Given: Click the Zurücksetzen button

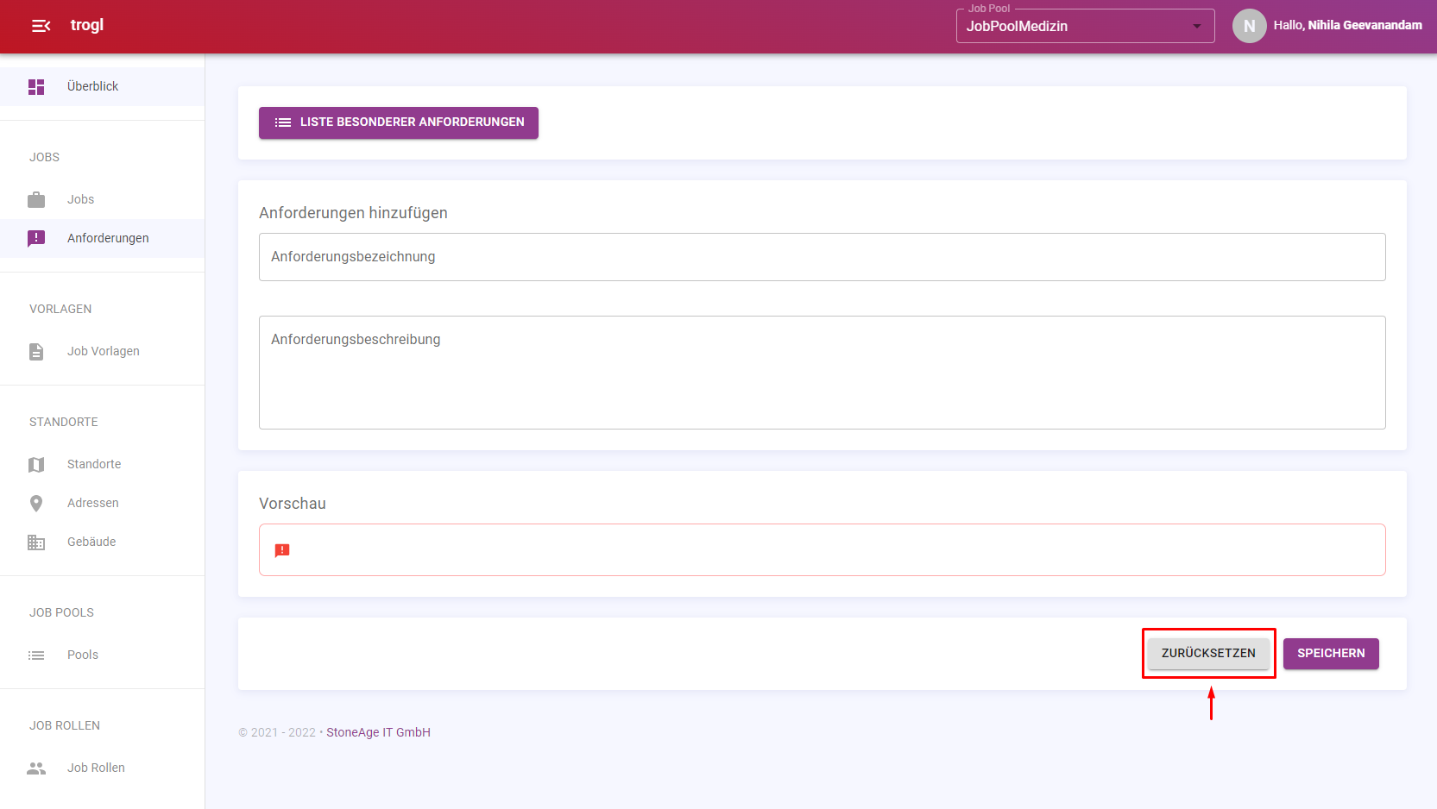Looking at the screenshot, I should (x=1208, y=653).
